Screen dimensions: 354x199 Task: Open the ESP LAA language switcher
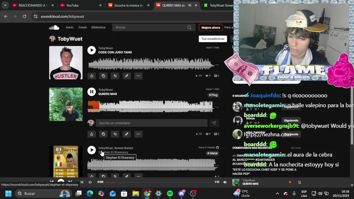304,193
